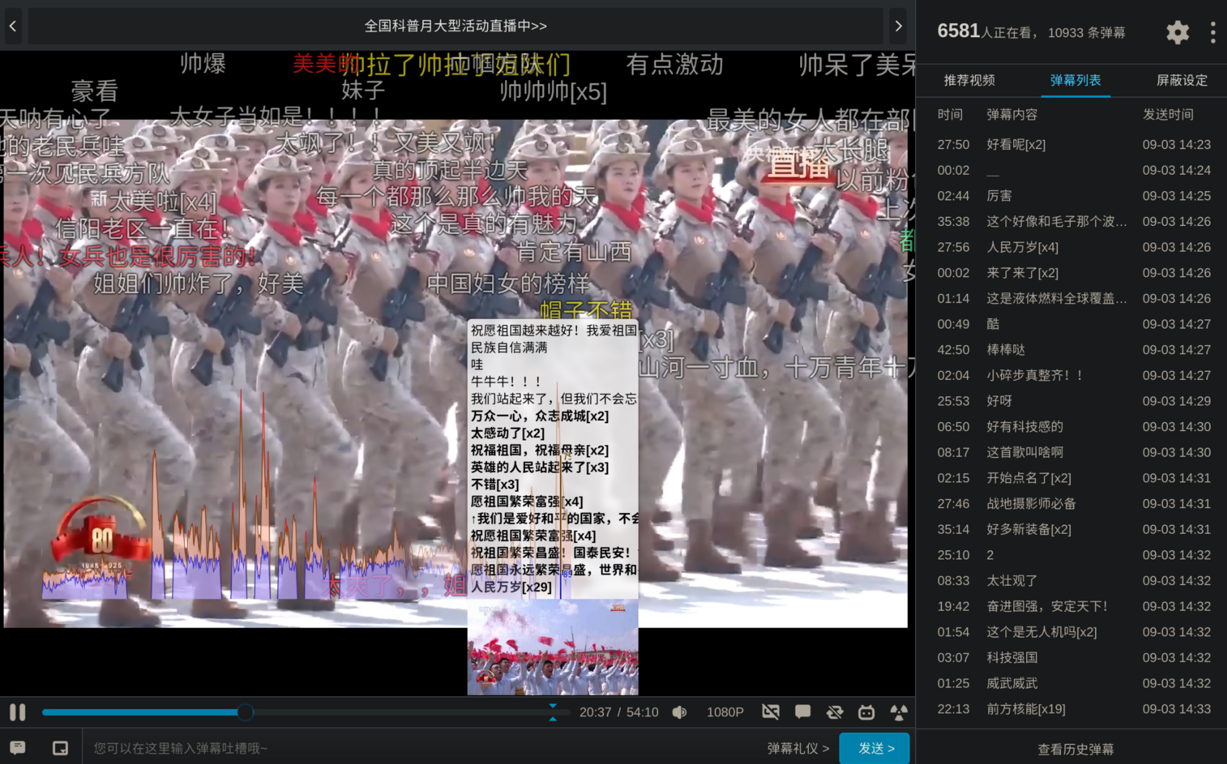The image size is (1227, 764).
Task: Open 查看历史弹幕 history link
Action: 1075,749
